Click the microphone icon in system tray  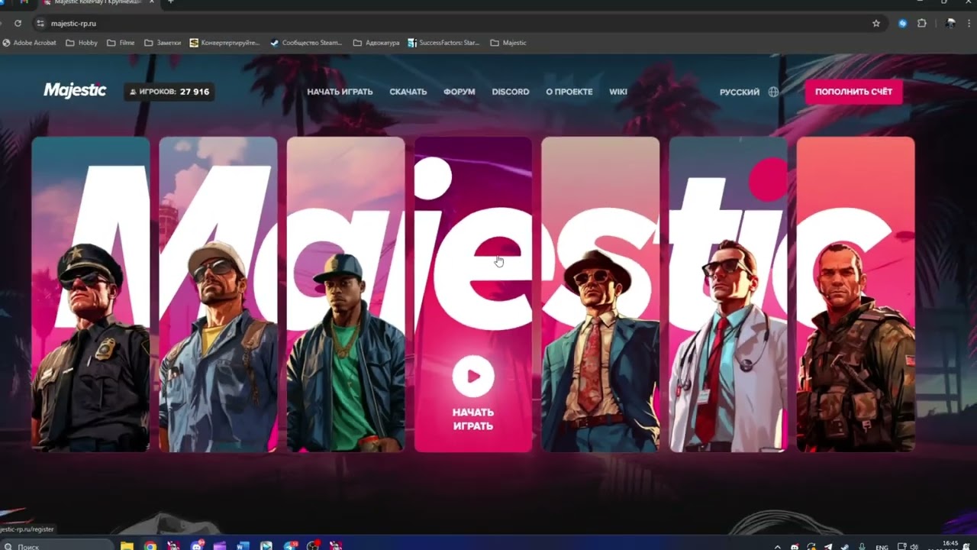click(x=862, y=547)
